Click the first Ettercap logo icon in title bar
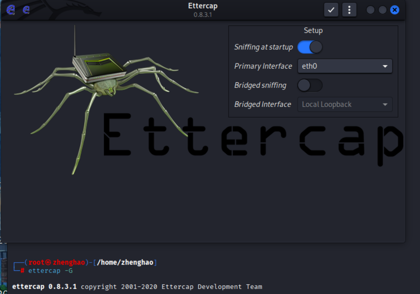The height and width of the screenshot is (294, 420). pos(11,10)
